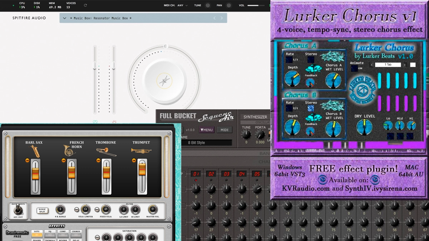Click the SequencAir MIDI button

click(225, 130)
